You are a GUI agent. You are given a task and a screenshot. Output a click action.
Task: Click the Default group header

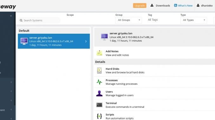point(54,31)
